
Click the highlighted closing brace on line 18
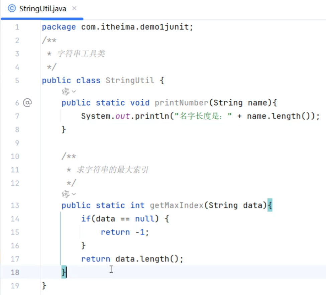tap(64, 272)
